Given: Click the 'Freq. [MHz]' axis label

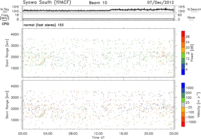Looking at the screenshot, I should [5, 17].
